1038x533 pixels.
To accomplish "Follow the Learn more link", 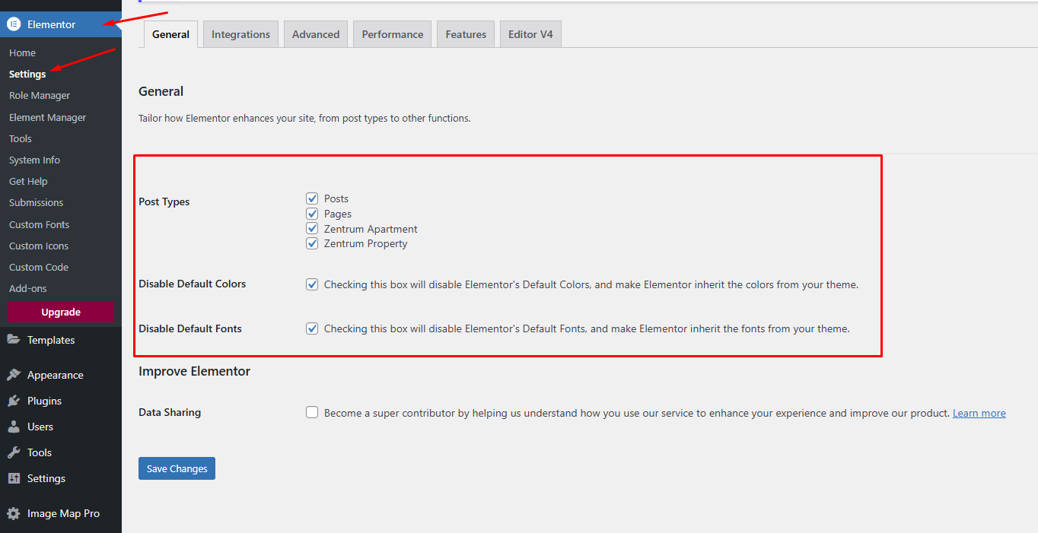I will 979,413.
